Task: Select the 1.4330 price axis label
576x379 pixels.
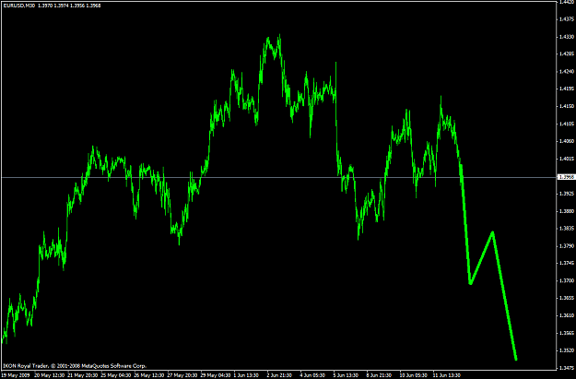Action: tap(567, 37)
